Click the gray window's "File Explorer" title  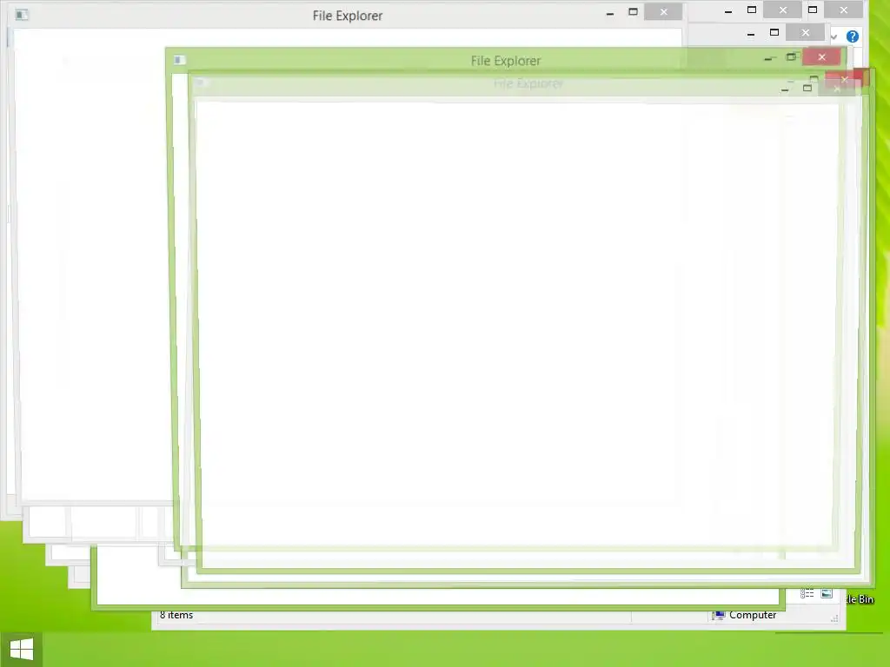(348, 16)
